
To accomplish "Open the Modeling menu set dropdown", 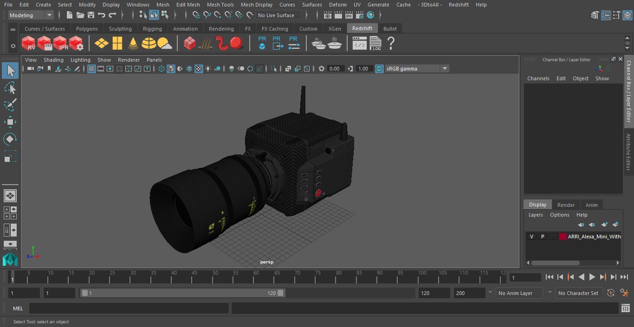I will (31, 15).
